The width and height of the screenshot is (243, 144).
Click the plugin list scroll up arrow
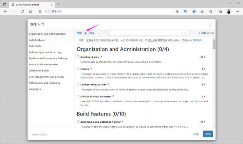(x=214, y=38)
